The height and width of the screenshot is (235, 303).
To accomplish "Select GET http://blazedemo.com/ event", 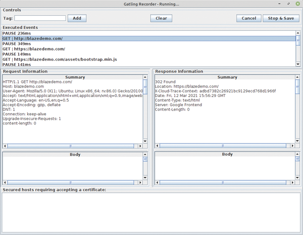I will point(149,38).
